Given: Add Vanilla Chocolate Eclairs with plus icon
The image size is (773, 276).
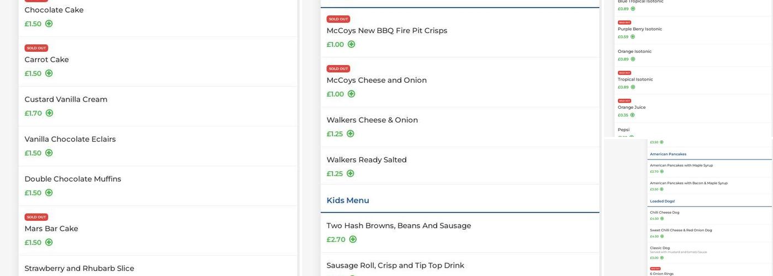Looking at the screenshot, I should [x=49, y=153].
